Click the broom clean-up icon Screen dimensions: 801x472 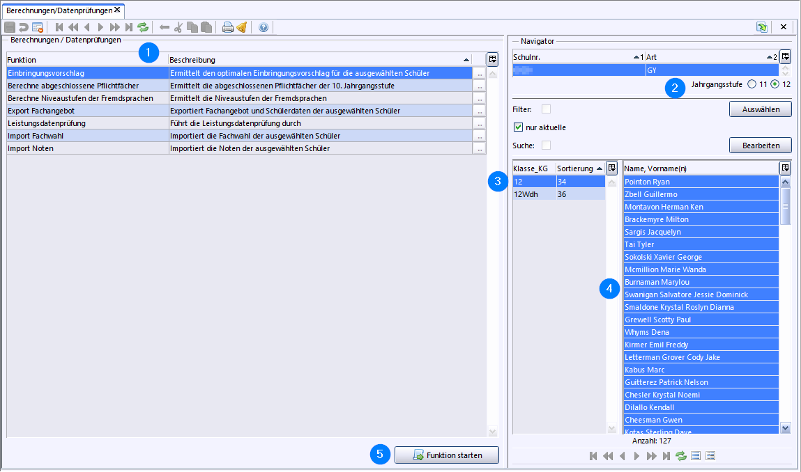[242, 27]
